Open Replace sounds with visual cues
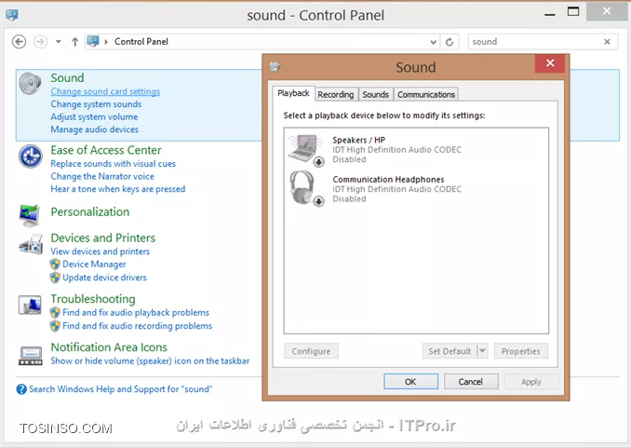 [x=114, y=164]
